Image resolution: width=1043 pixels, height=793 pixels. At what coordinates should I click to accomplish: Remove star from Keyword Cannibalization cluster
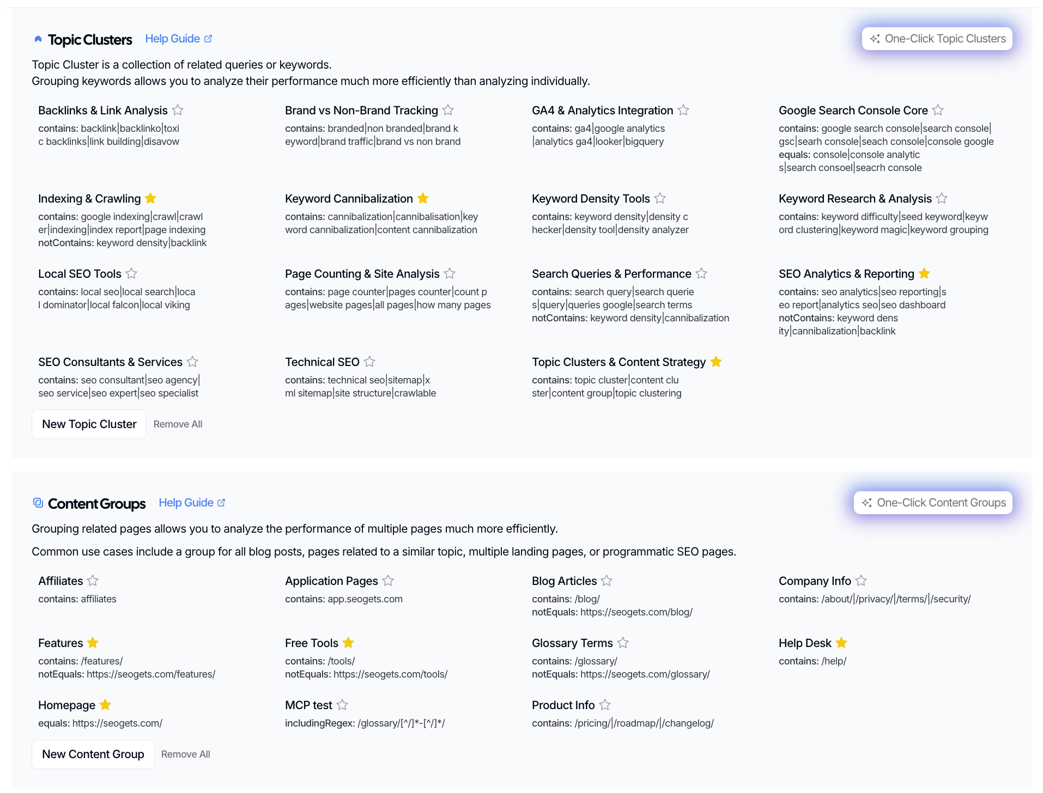coord(423,198)
